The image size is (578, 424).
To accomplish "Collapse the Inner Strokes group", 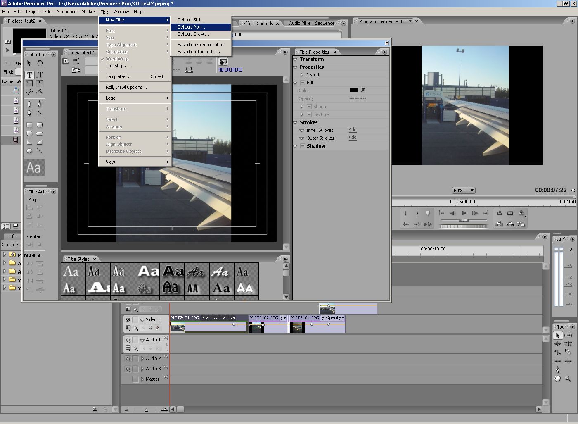I will point(302,131).
